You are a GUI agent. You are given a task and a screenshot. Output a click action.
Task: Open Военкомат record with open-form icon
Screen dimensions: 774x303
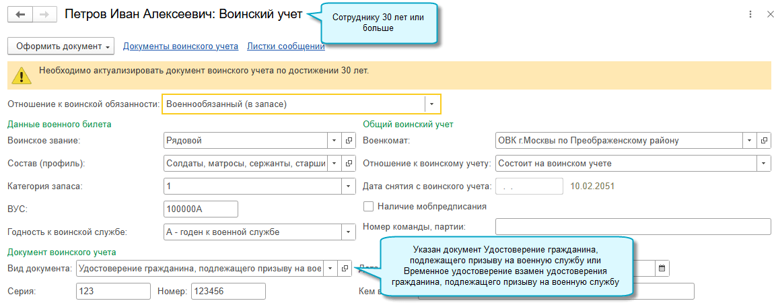pos(764,141)
